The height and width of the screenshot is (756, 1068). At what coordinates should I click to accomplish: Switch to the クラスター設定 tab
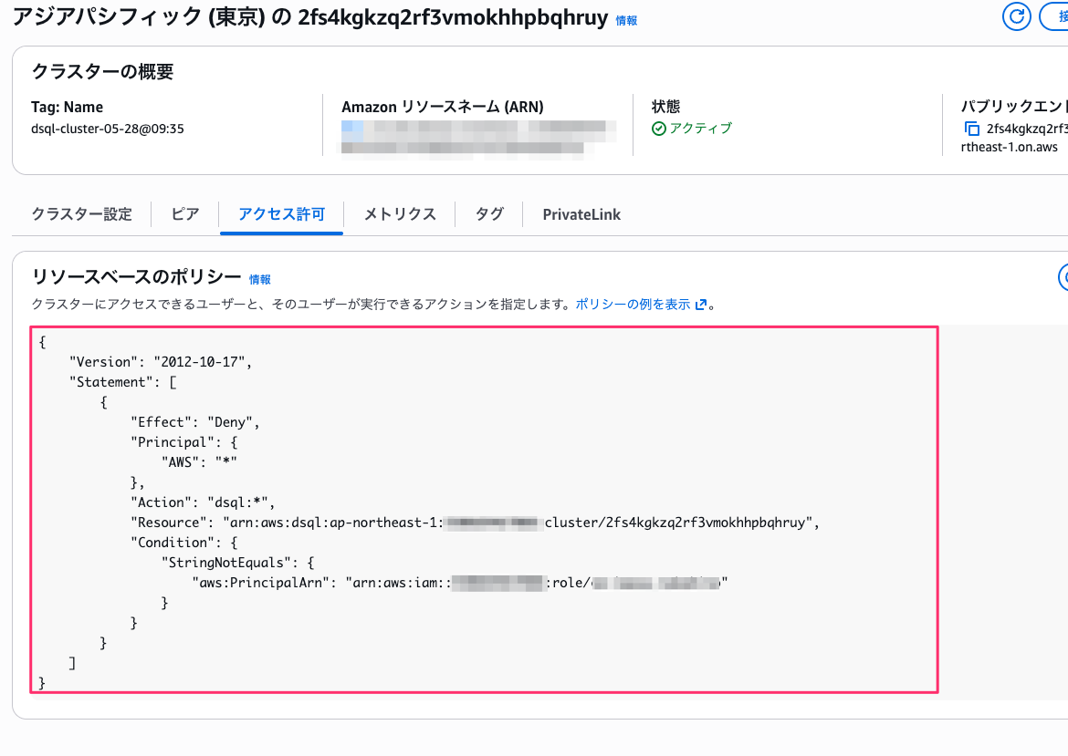coord(82,214)
